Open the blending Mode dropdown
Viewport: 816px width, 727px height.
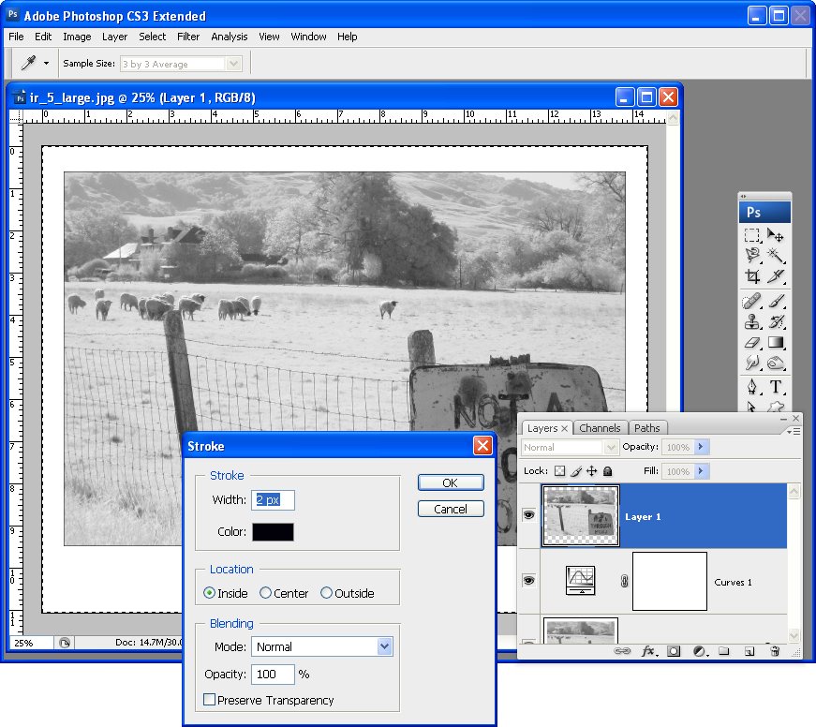[322, 646]
